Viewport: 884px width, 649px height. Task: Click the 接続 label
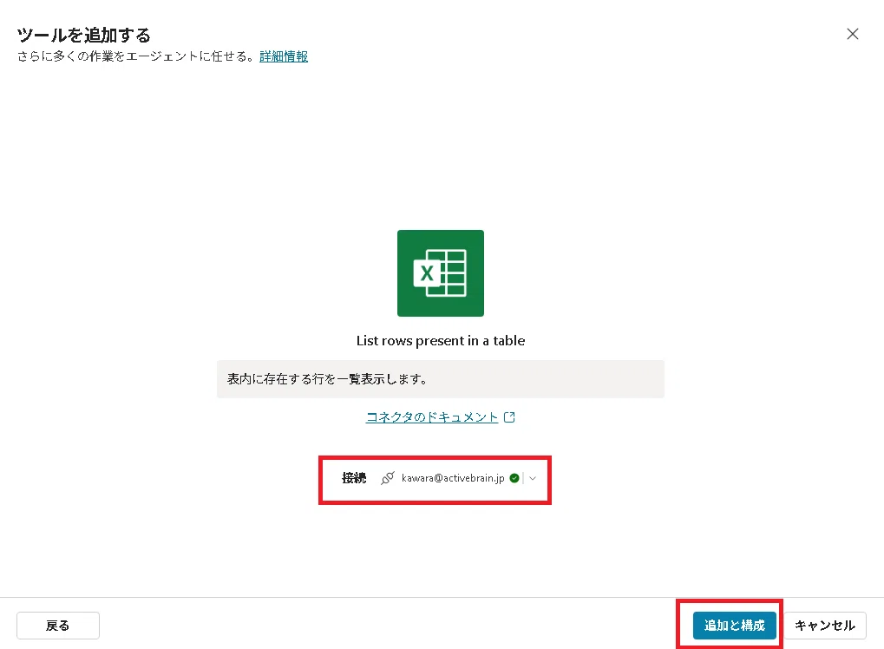coord(354,478)
